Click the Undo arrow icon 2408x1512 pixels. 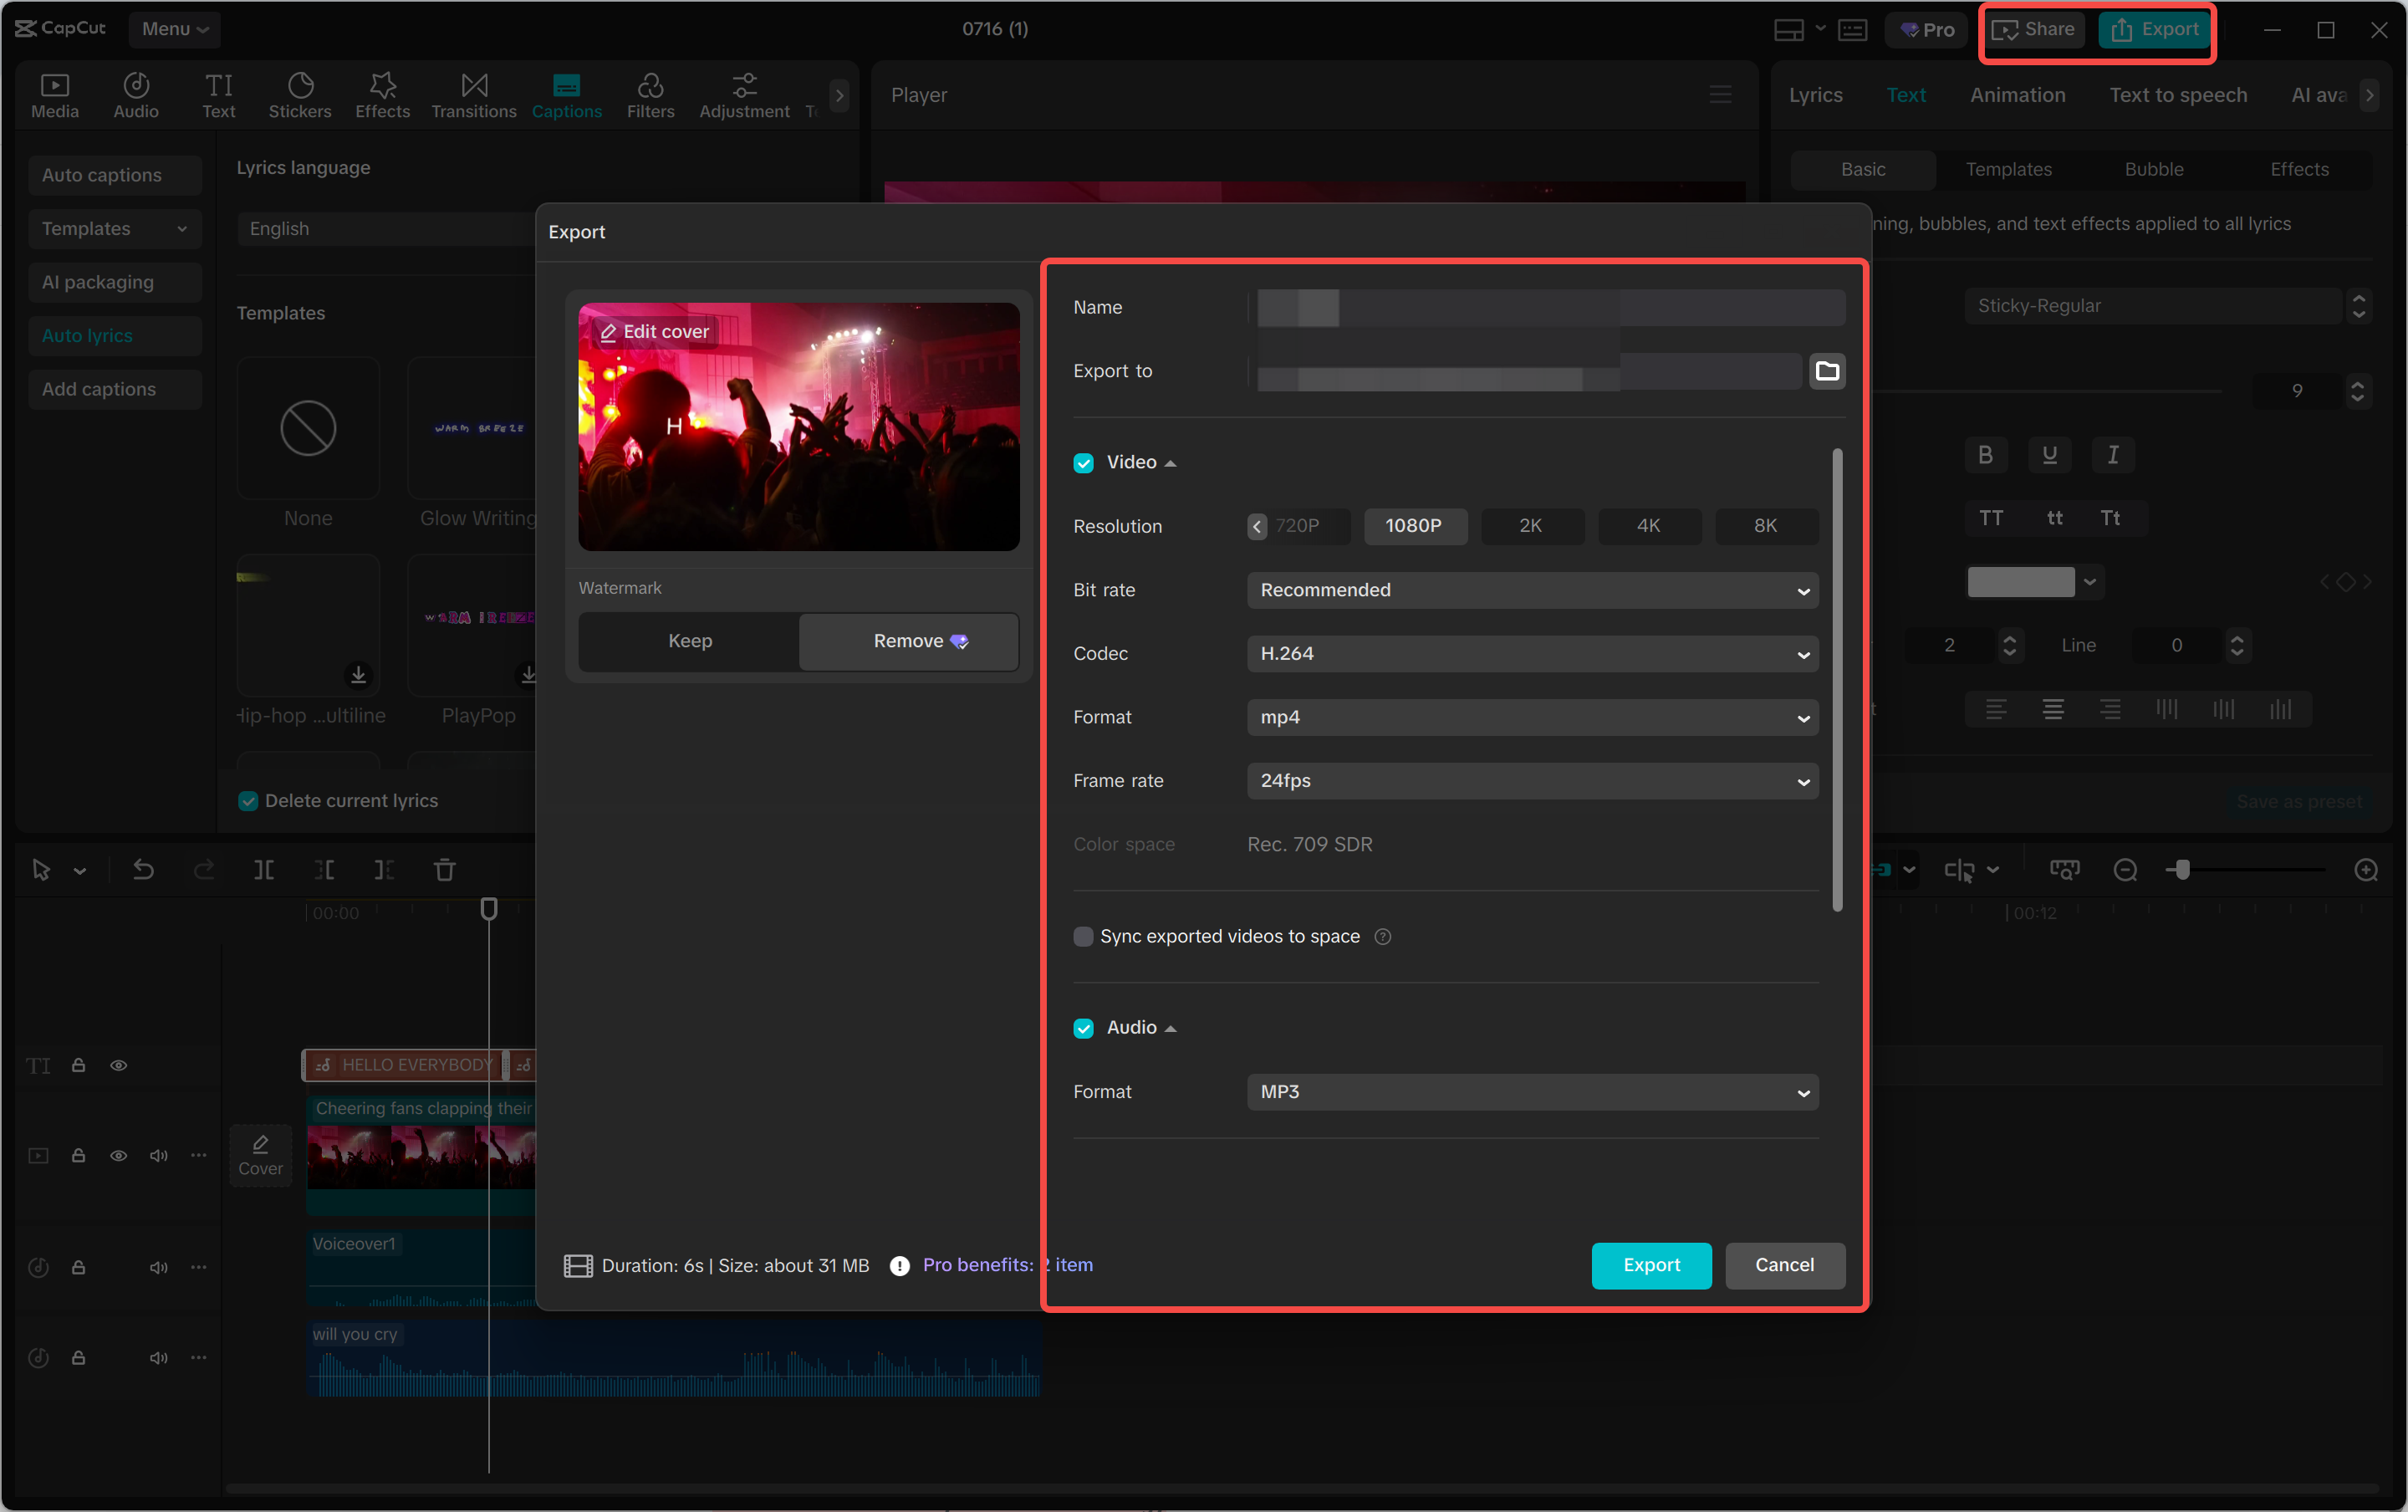[x=144, y=870]
